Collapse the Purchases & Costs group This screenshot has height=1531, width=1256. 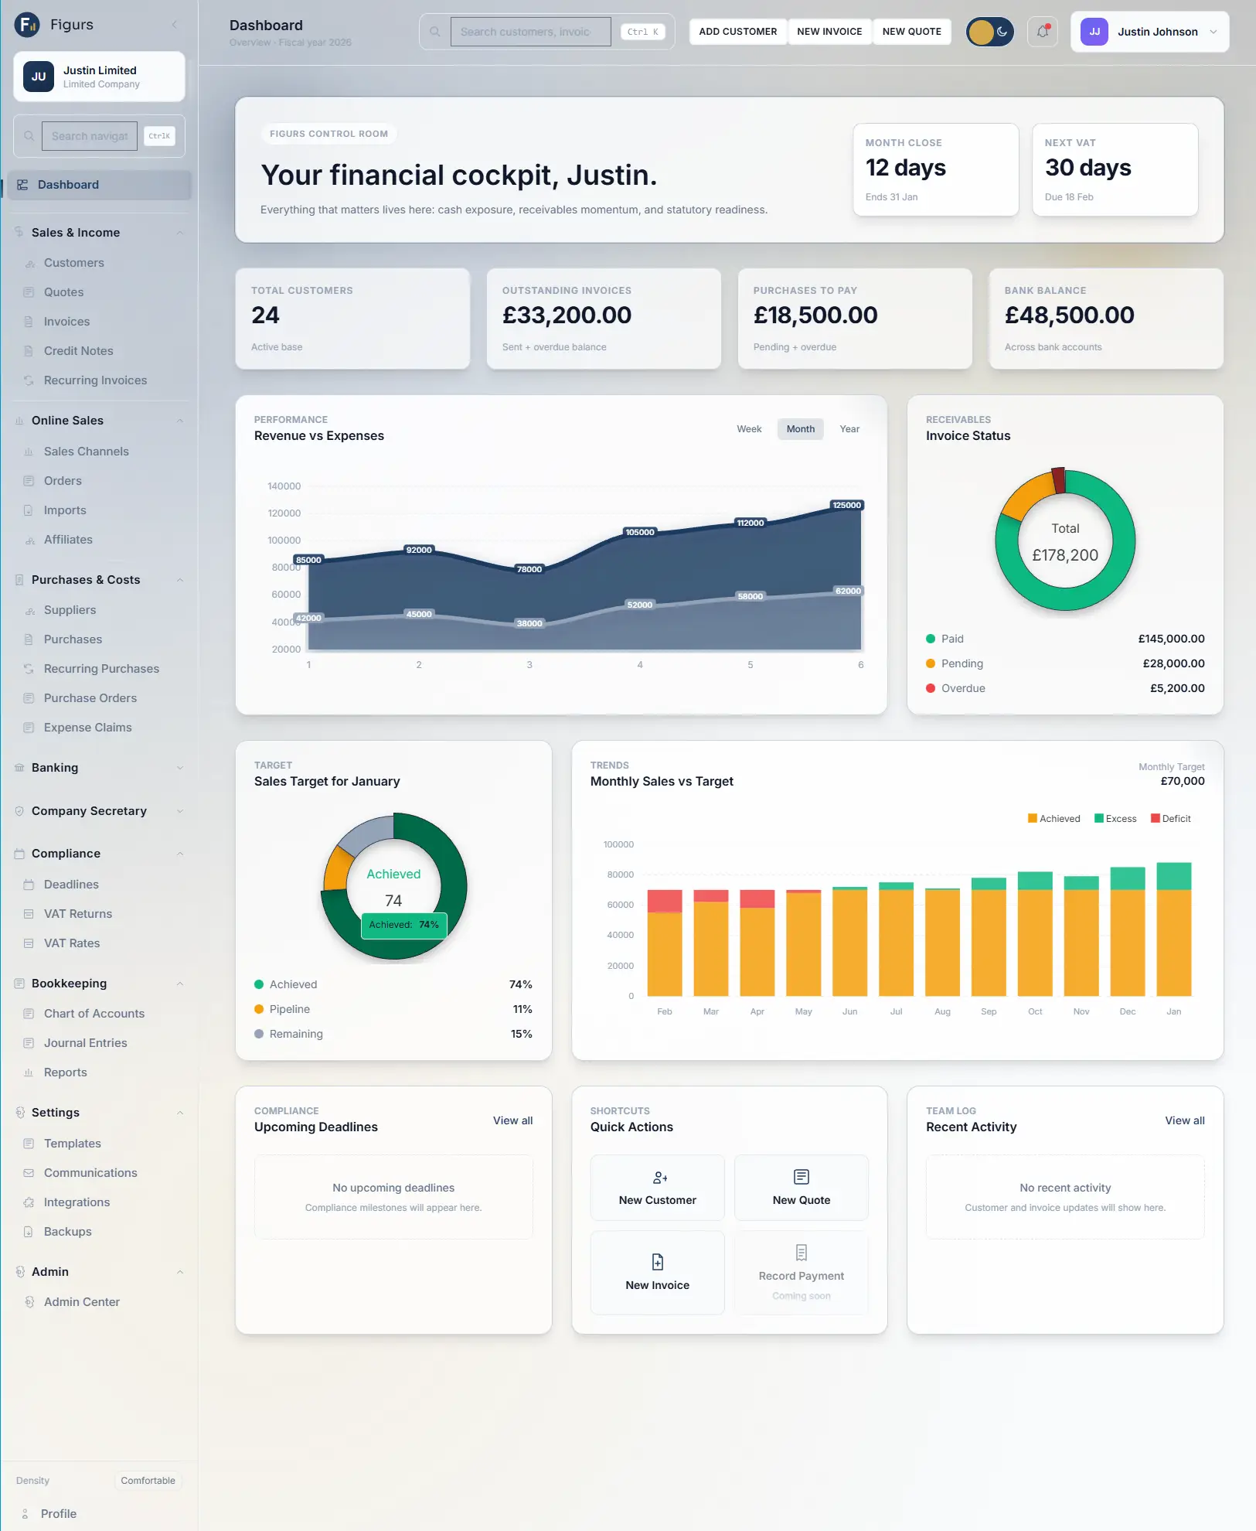[x=179, y=579]
